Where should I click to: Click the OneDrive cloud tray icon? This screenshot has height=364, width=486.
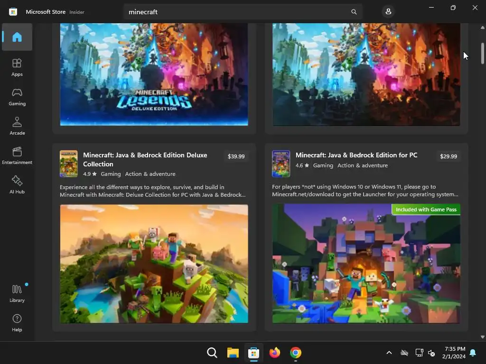tap(404, 353)
